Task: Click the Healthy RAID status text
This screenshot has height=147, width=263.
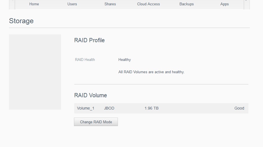Action: (x=125, y=60)
